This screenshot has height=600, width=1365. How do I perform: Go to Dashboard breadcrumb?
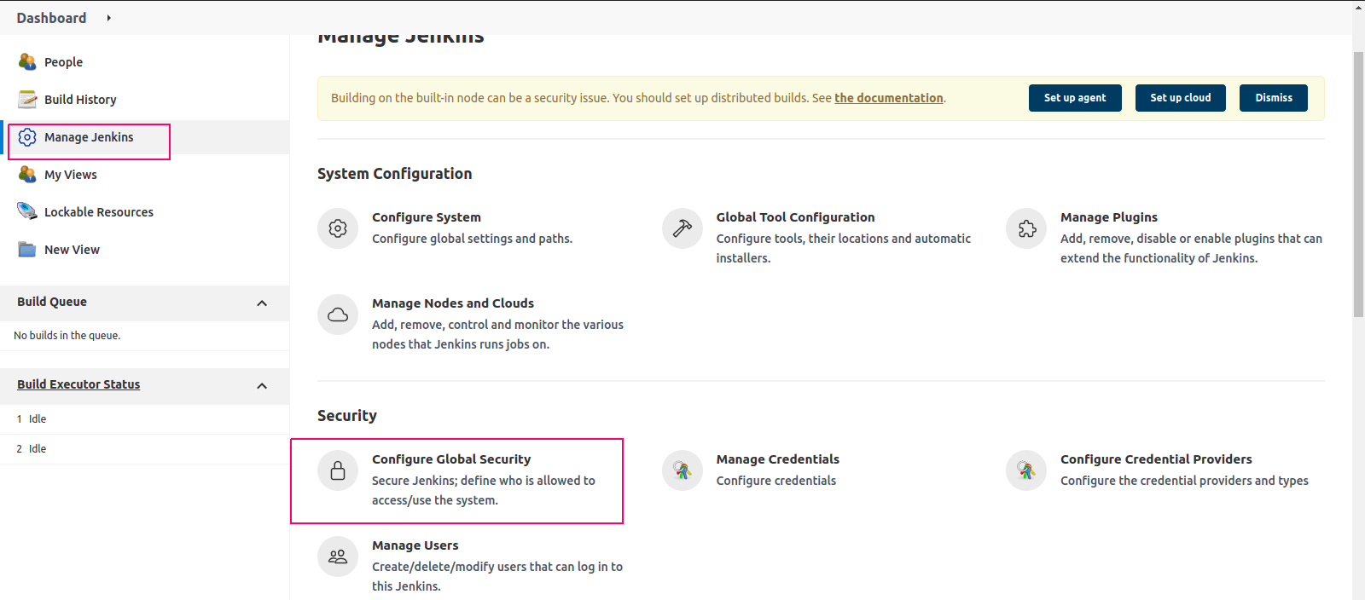(51, 18)
